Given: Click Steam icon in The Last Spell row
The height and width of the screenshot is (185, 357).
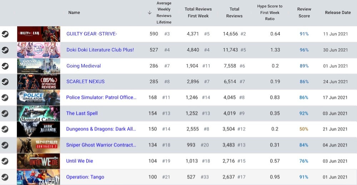Looking at the screenshot, I should click(5, 113).
